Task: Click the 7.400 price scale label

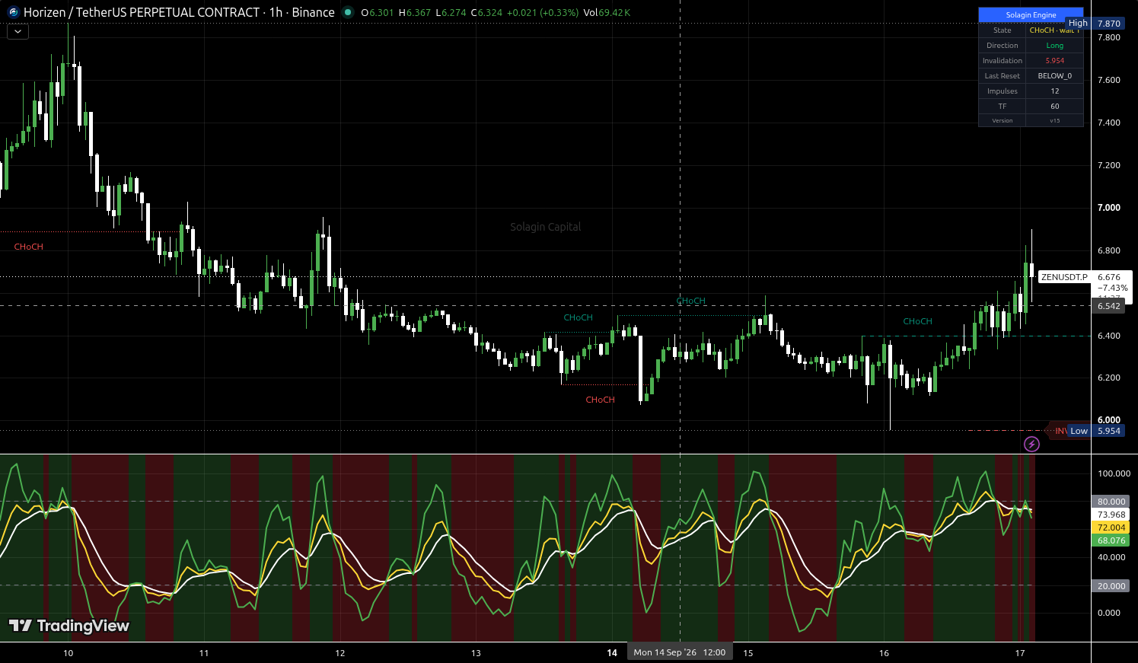Action: pyautogui.click(x=1109, y=123)
